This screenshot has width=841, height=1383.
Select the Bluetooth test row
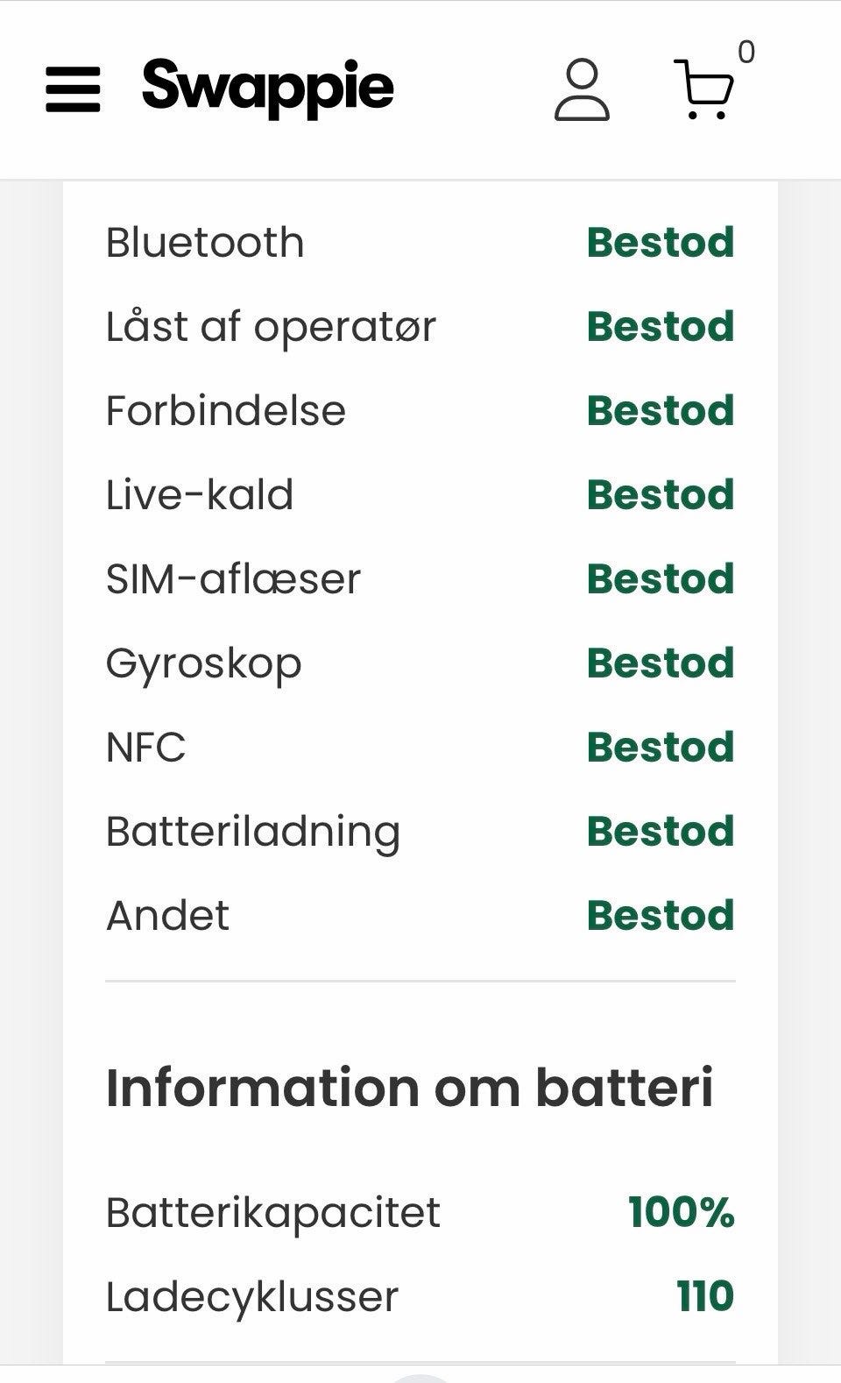(x=420, y=243)
